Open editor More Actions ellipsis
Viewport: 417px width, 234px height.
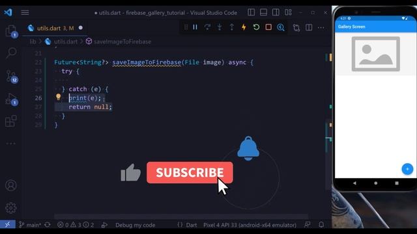point(321,27)
